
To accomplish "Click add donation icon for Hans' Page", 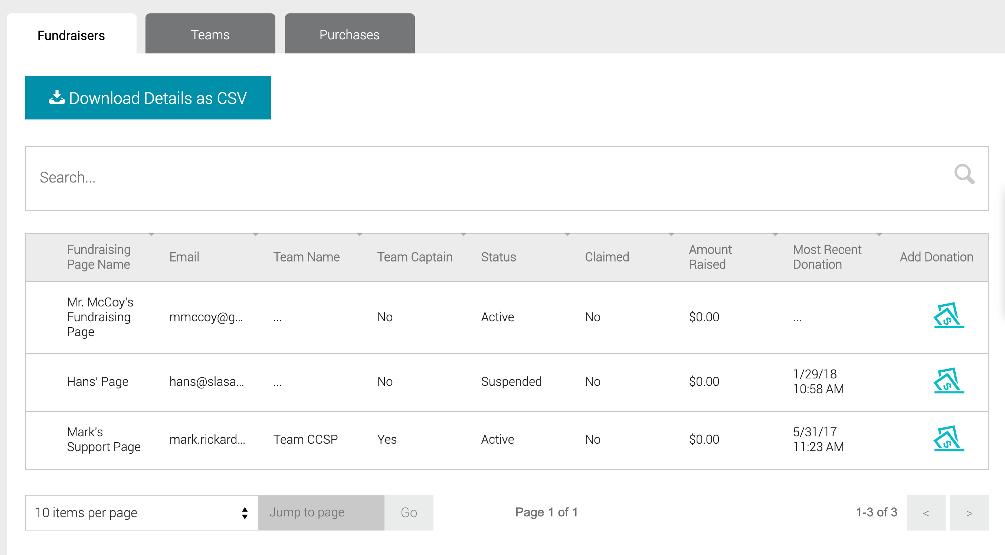I will [949, 381].
